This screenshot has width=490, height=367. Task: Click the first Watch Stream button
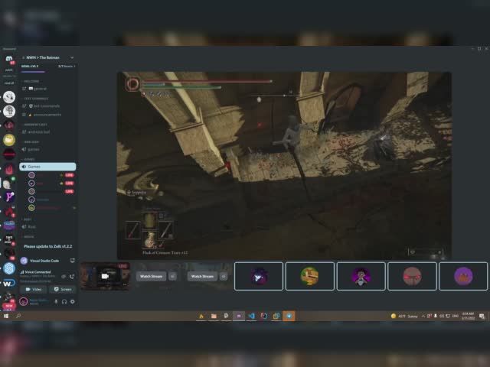click(x=152, y=276)
